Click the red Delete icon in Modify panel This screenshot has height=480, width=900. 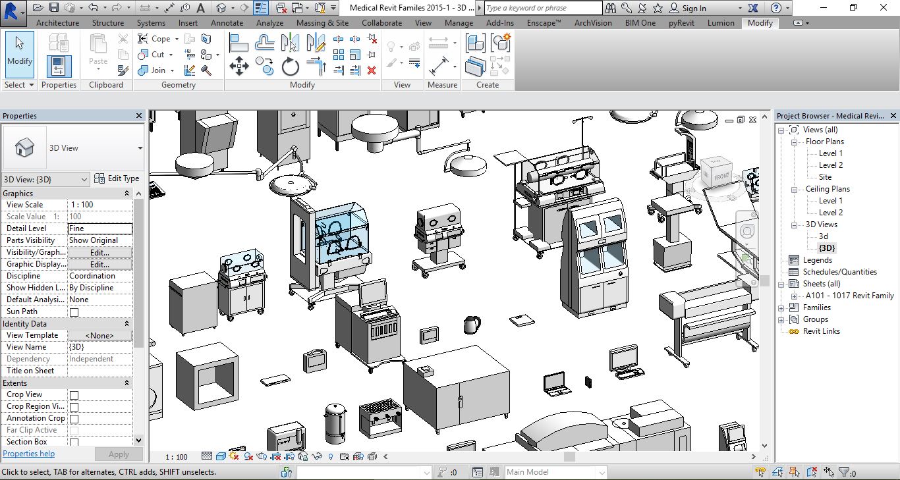click(372, 70)
